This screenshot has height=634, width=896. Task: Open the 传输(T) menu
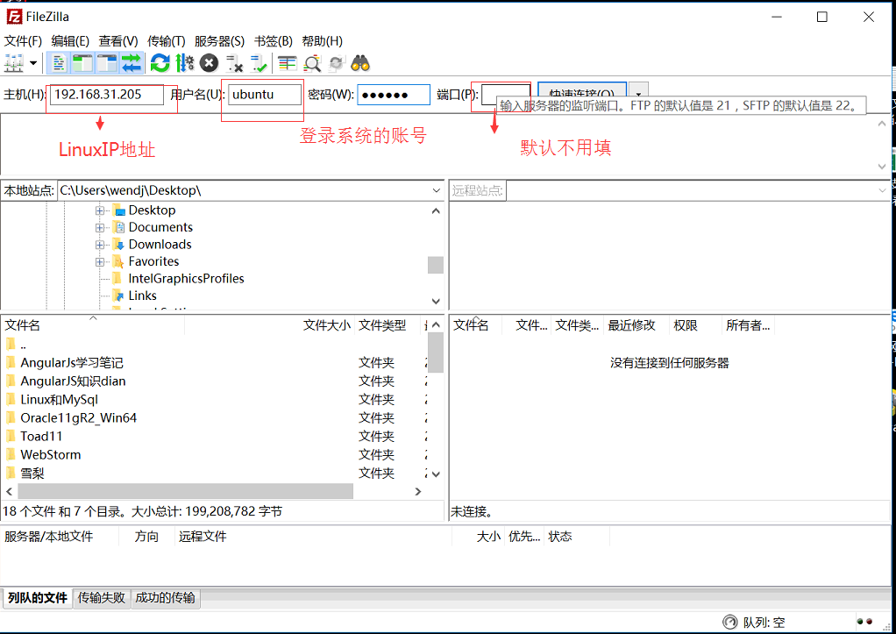(167, 41)
